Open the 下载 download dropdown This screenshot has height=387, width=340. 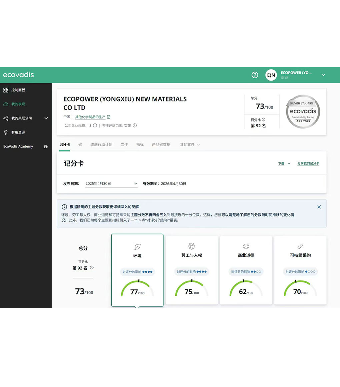click(284, 164)
